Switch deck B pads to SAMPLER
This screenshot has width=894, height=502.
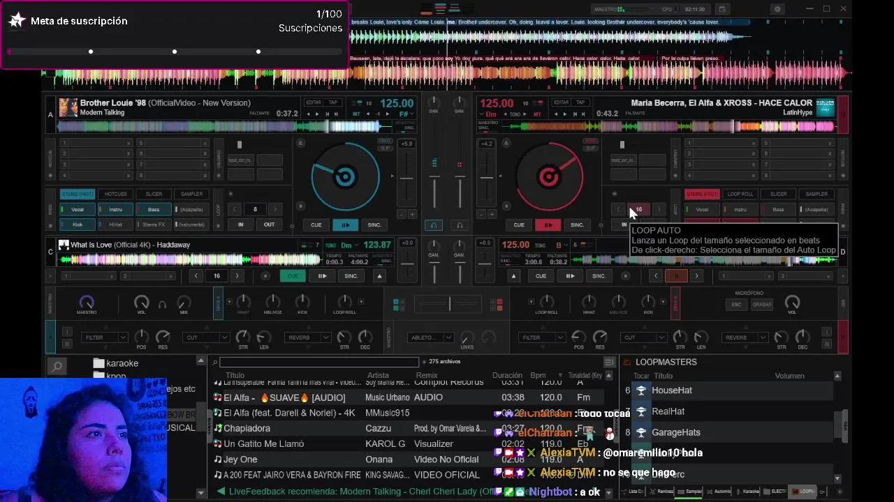[816, 194]
